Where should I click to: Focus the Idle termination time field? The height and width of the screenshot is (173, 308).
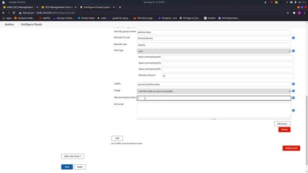pos(214,98)
